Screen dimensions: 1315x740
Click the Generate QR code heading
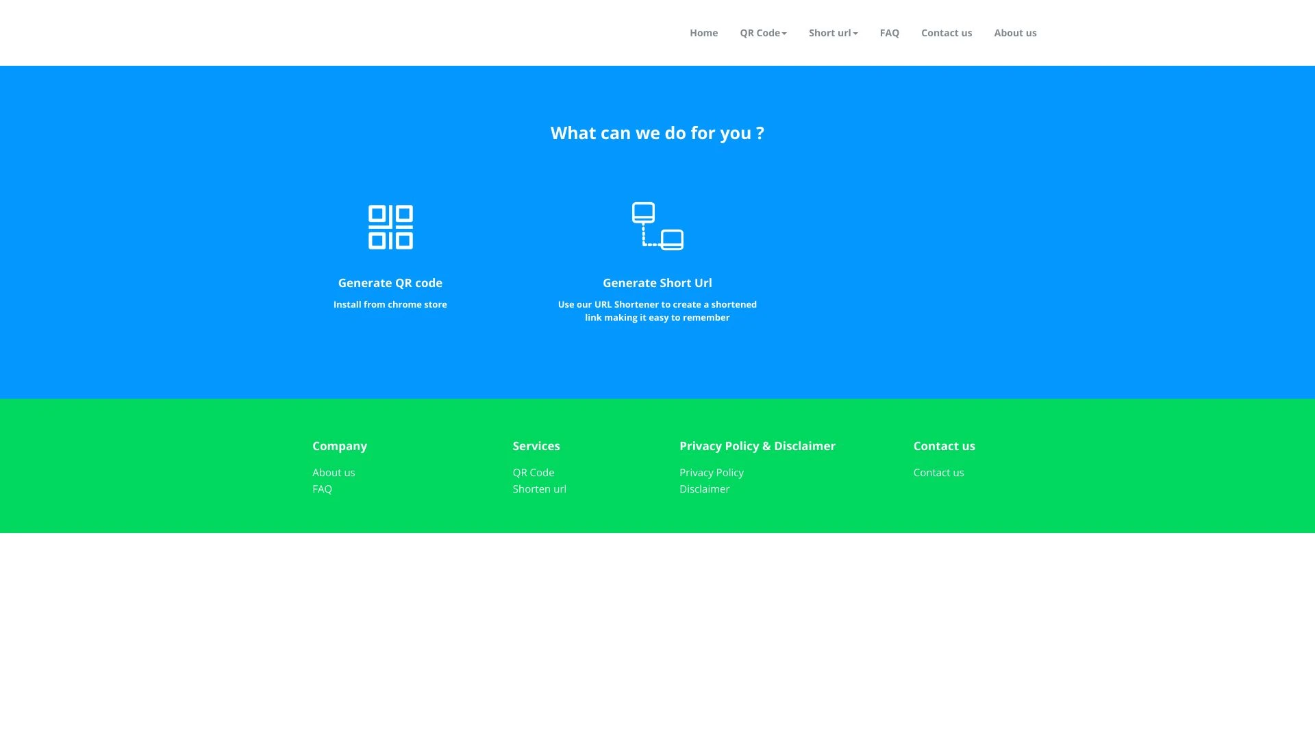pos(390,282)
